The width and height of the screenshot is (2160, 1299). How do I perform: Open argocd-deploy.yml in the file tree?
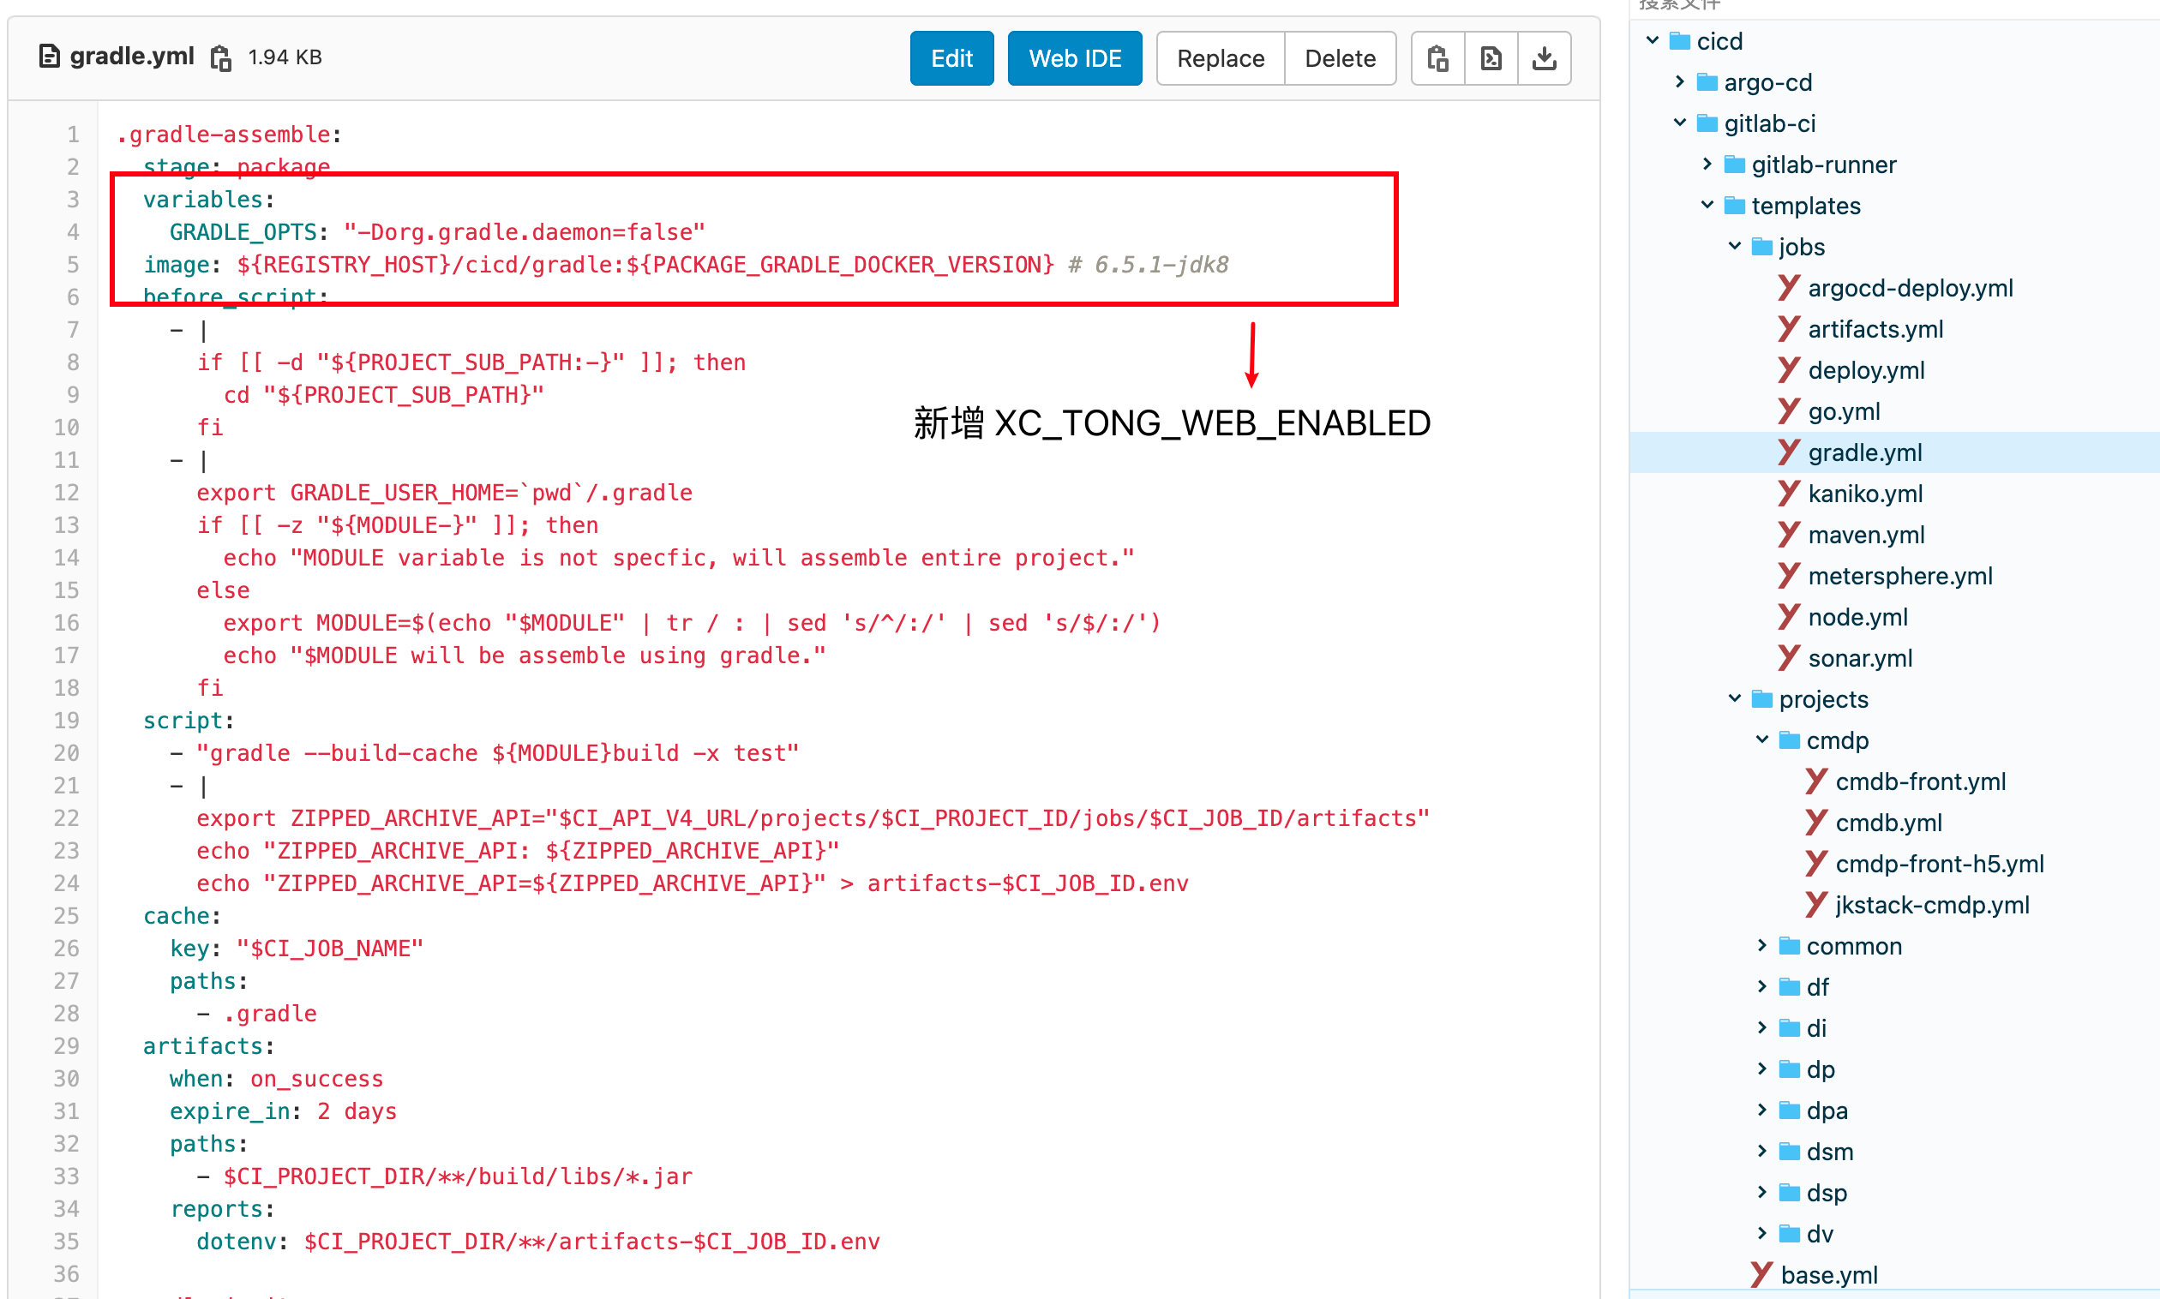coord(1910,288)
